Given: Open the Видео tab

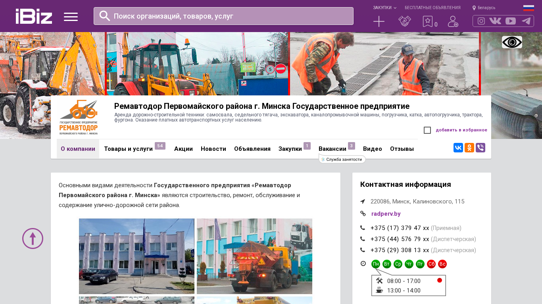Looking at the screenshot, I should point(373,149).
